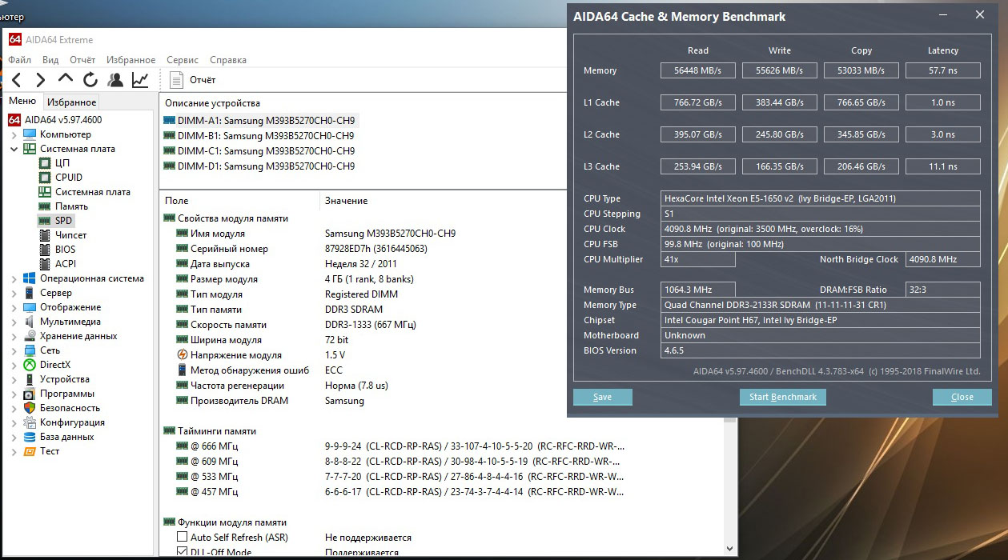Click the CPU Multiplier 41x field
1008x560 pixels.
[x=698, y=259]
